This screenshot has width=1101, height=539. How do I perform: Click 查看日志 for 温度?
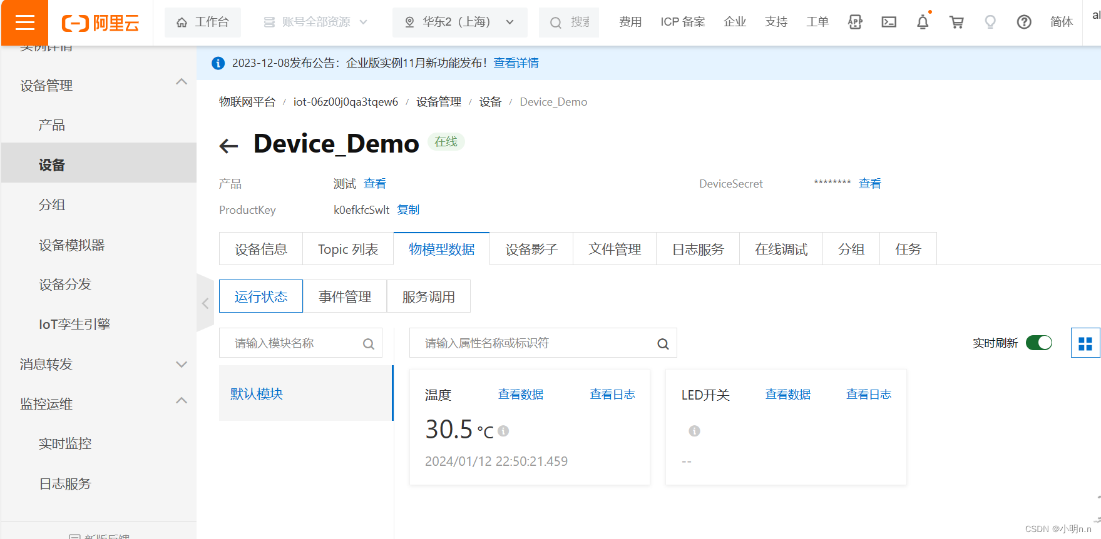pos(612,395)
